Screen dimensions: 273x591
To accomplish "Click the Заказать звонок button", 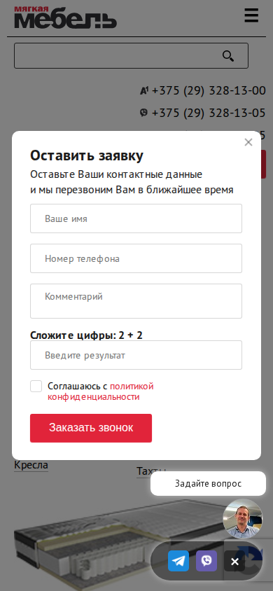I will coord(91,428).
